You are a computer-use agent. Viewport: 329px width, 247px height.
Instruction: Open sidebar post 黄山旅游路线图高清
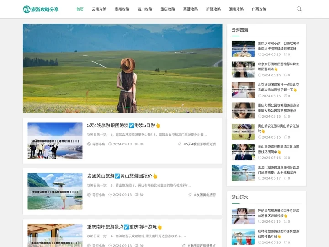coord(278,149)
